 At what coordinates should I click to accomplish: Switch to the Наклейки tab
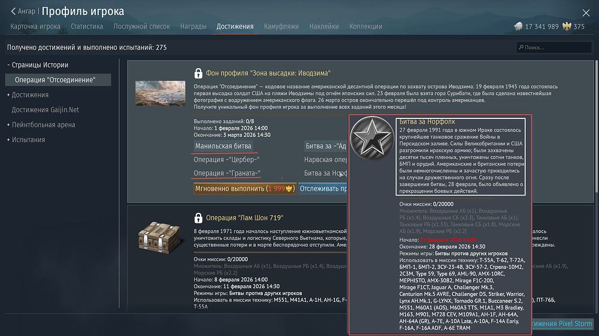coord(324,26)
